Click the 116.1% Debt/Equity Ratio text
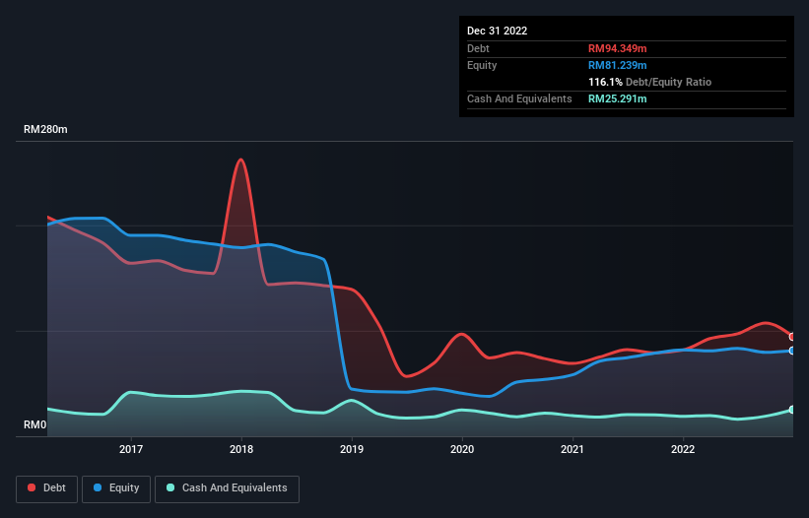 (x=650, y=82)
